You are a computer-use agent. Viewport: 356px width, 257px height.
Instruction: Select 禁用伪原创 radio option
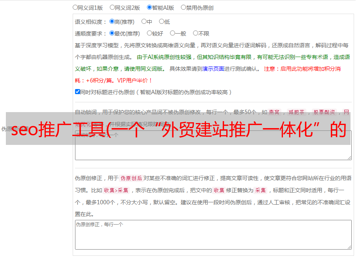[x=183, y=7]
